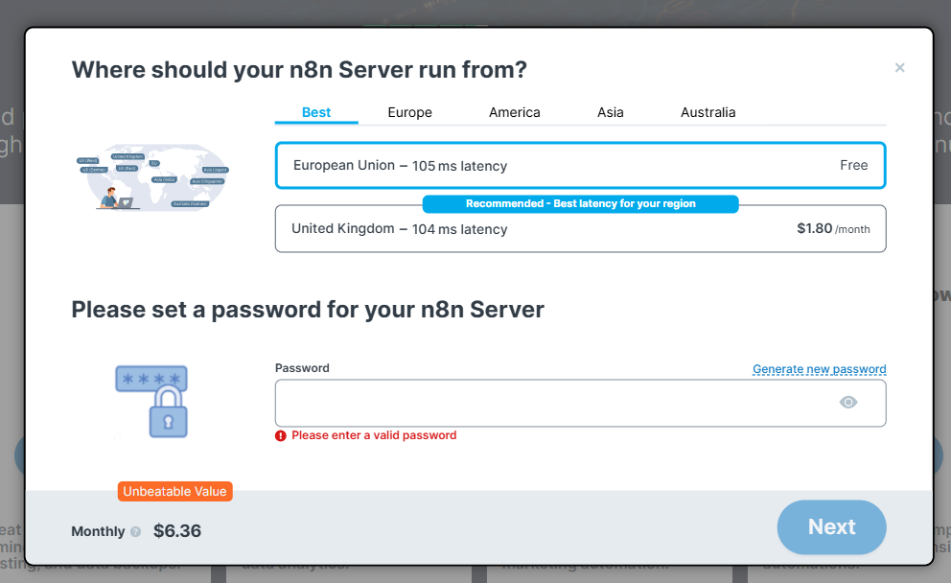Image resolution: width=951 pixels, height=583 pixels.
Task: Click the Password field label
Action: click(302, 367)
